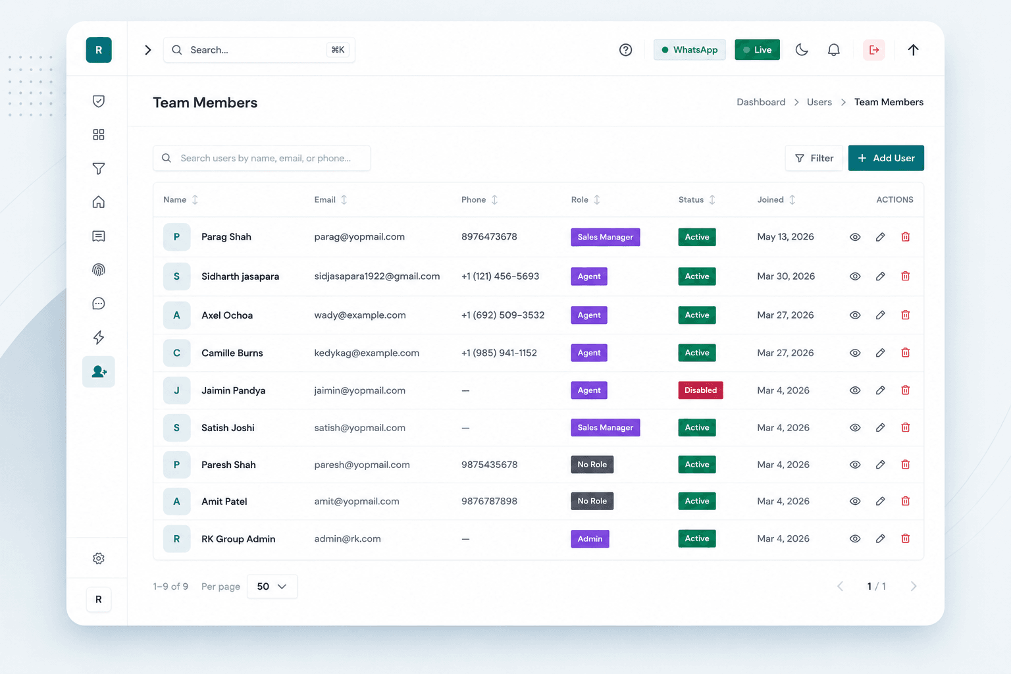Sort the table by Status column
This screenshot has width=1011, height=674.
(696, 199)
